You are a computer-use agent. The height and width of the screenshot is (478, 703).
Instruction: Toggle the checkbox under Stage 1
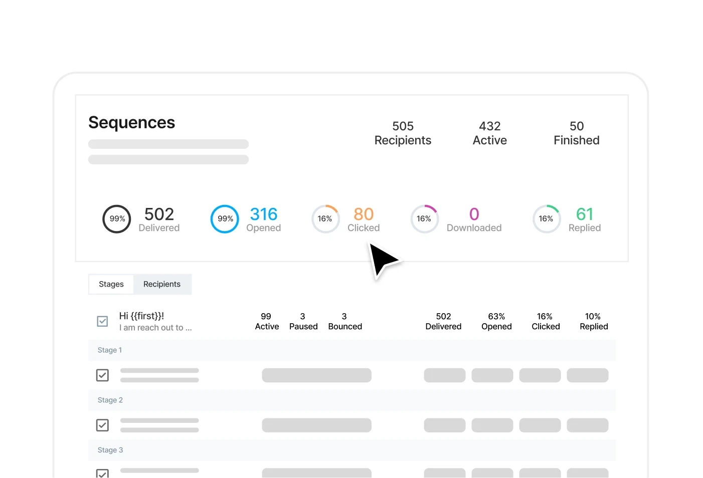(x=102, y=375)
